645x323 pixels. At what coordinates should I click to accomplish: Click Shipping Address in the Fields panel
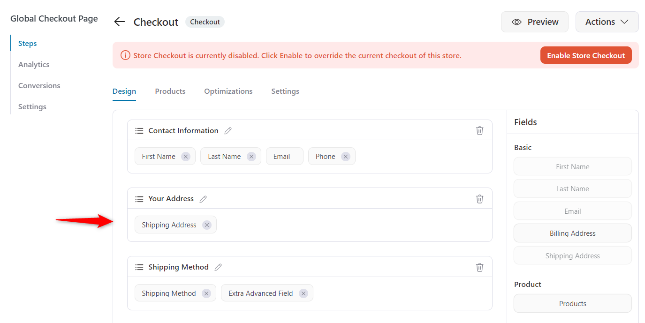[x=573, y=256]
